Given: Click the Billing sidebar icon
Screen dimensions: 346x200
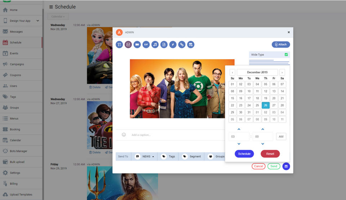Looking at the screenshot, I should click(x=5, y=183).
